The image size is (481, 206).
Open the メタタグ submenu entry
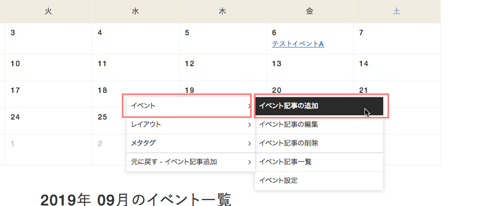190,143
